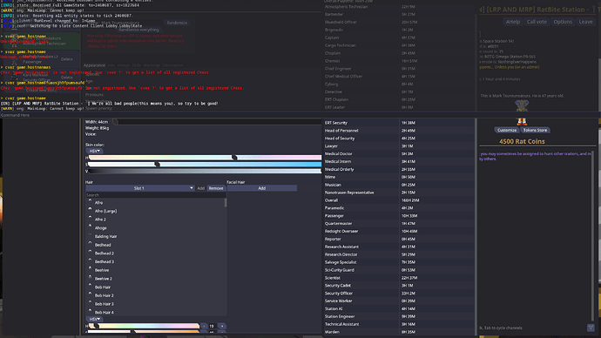Image resolution: width=601 pixels, height=338 pixels.
Task: Adjust the hair color H hue slider
Action: [x=144, y=326]
